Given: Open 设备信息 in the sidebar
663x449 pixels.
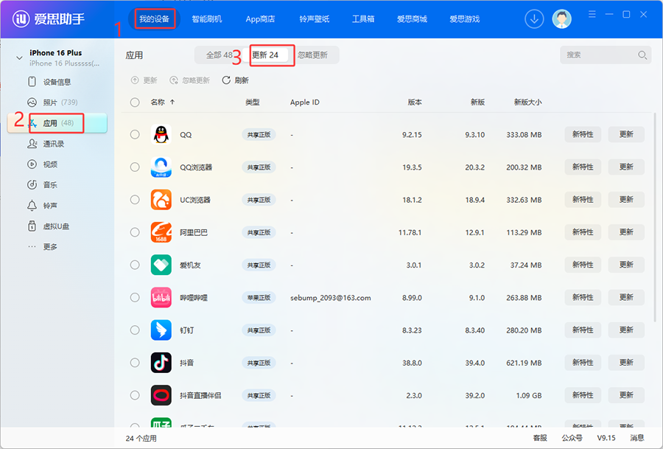Looking at the screenshot, I should [x=57, y=82].
